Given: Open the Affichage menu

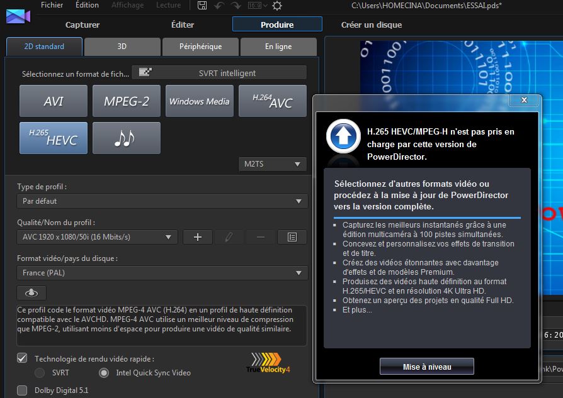Looking at the screenshot, I should pos(127,5).
